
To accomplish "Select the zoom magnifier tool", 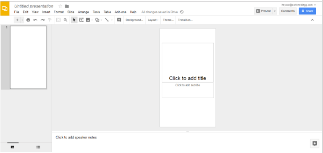I will (x=66, y=20).
